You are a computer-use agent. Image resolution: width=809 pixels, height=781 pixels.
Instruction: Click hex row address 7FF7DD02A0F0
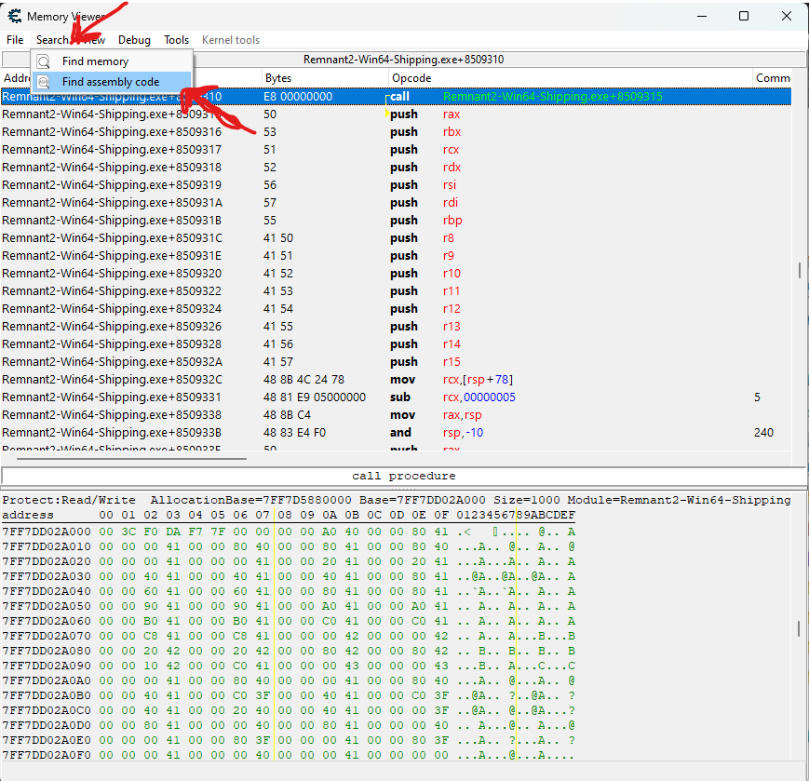coord(47,755)
